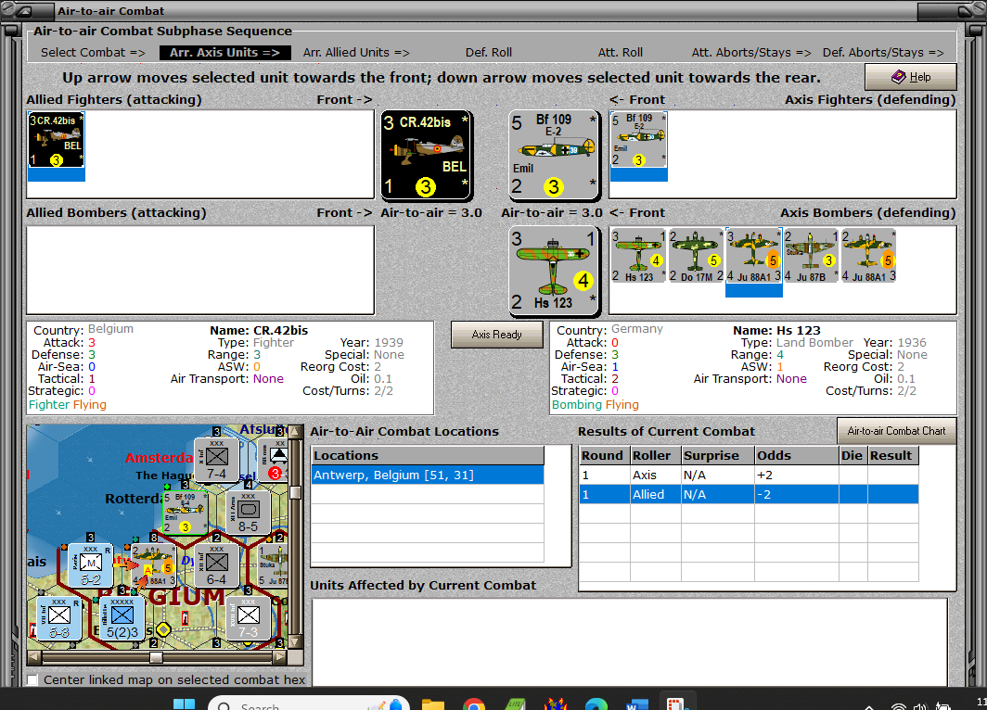
Task: Select the highlighted Ju 88A1 bomber counter
Action: click(x=753, y=255)
